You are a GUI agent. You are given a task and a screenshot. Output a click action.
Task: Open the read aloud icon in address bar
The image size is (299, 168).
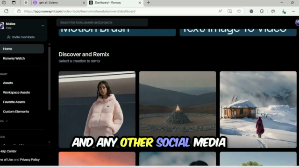[x=220, y=11]
